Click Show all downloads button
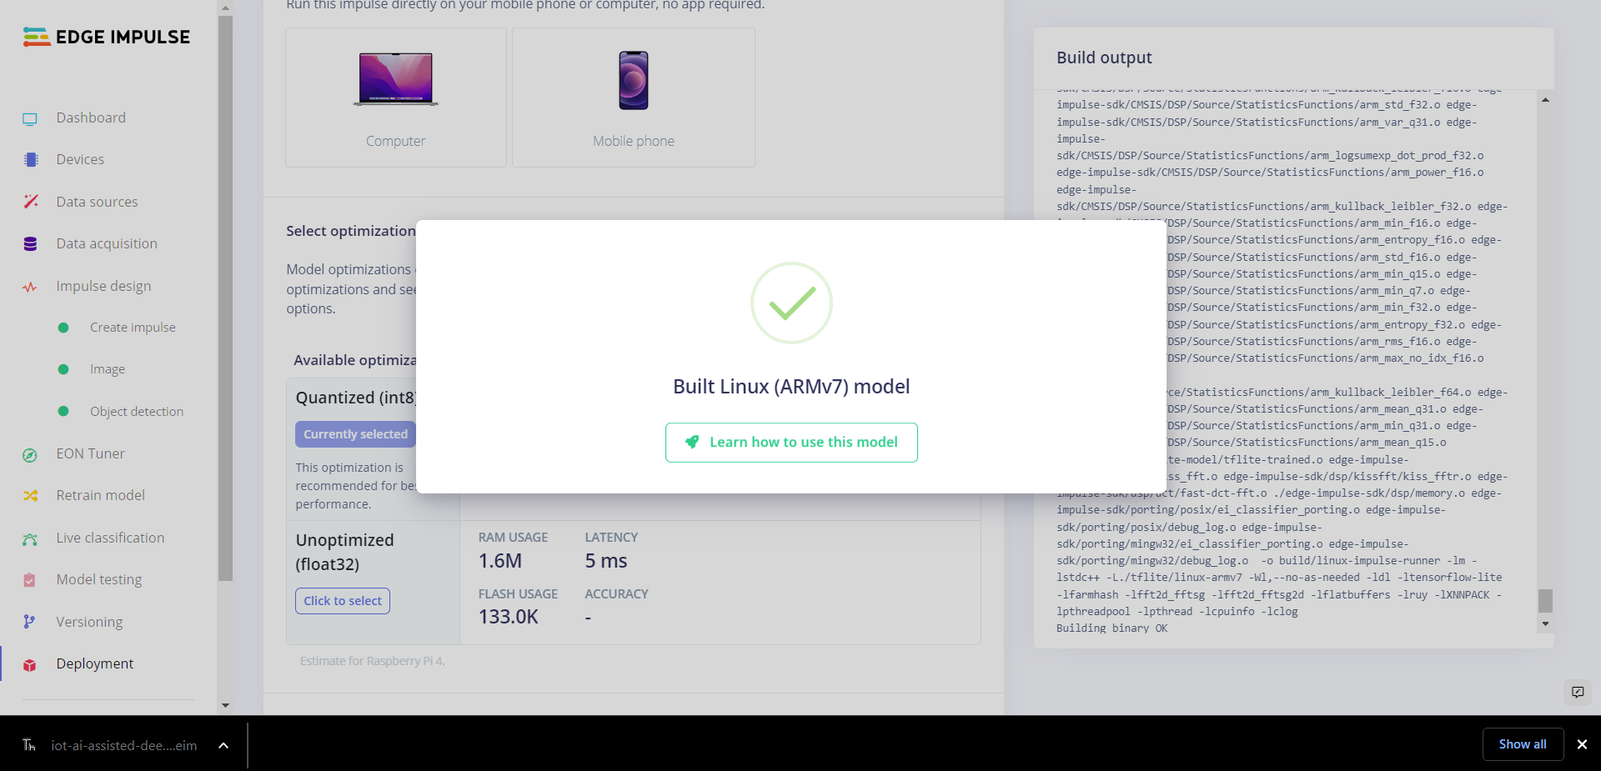 [1522, 744]
